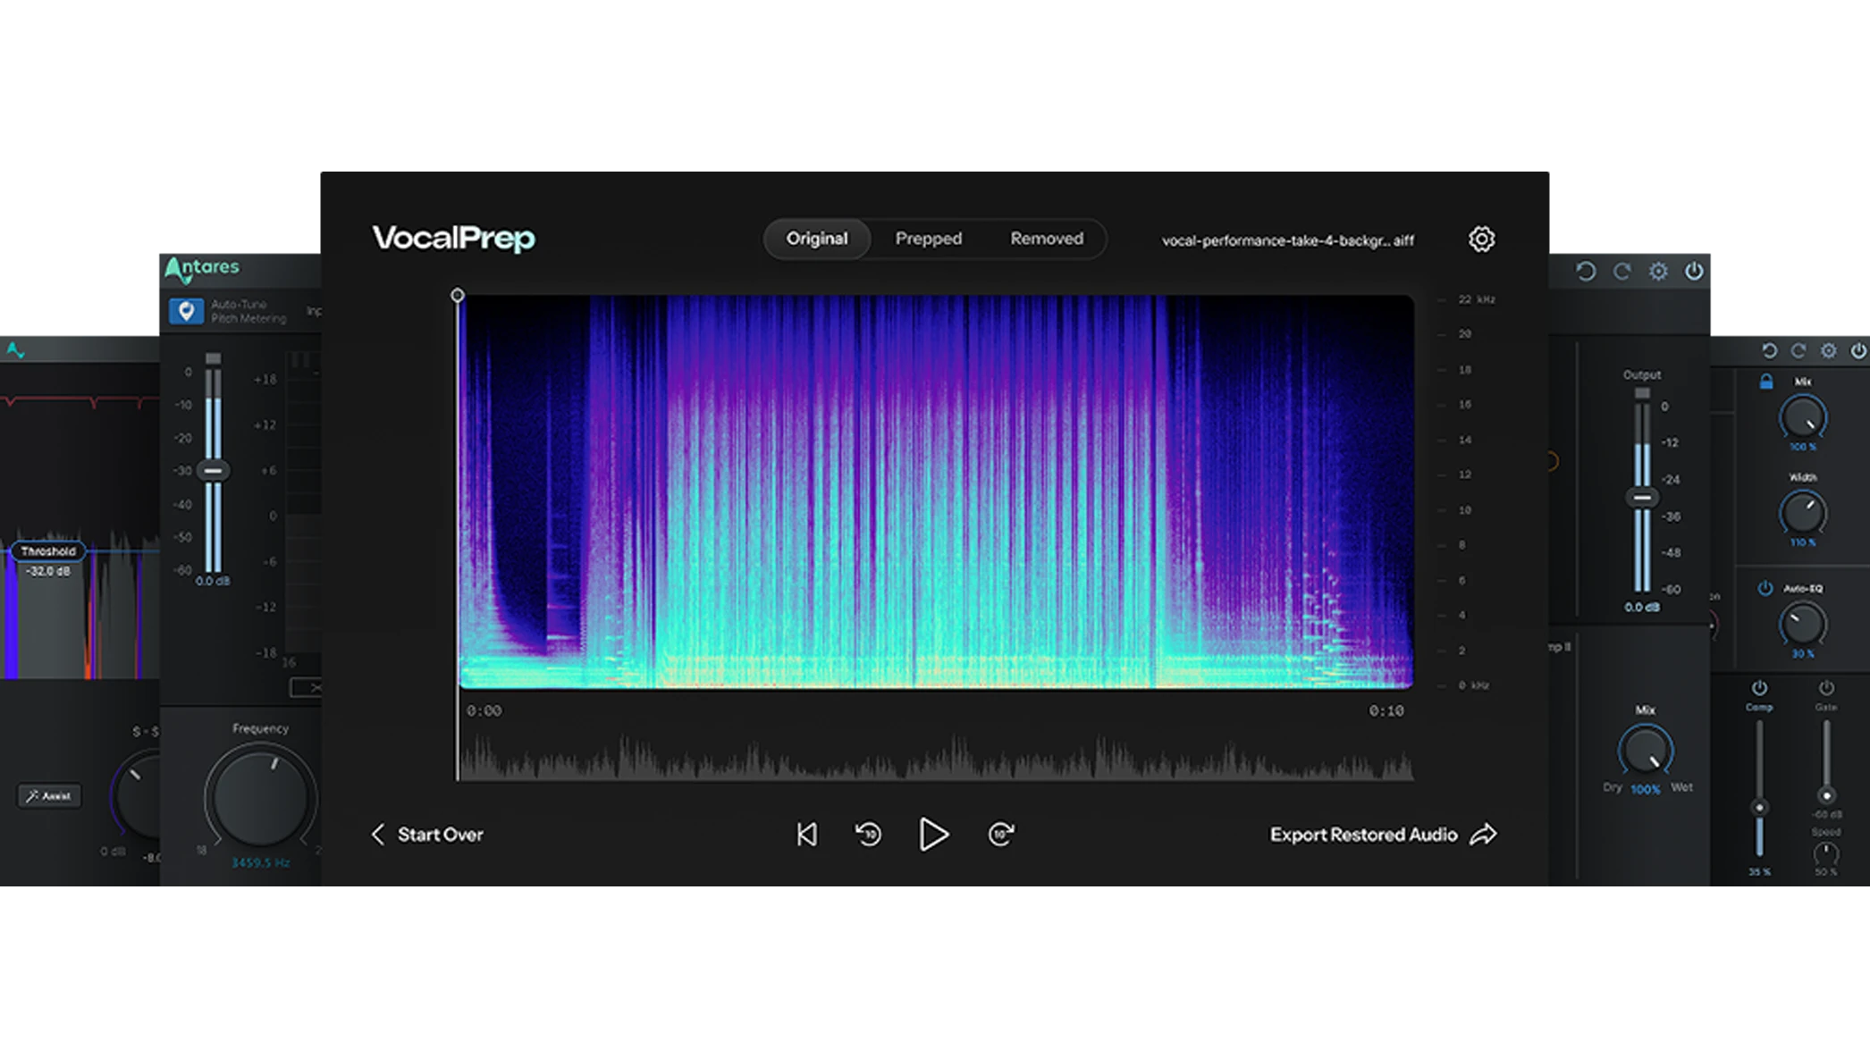Click the Assist button in the left panel
The width and height of the screenshot is (1870, 1058).
tap(50, 795)
